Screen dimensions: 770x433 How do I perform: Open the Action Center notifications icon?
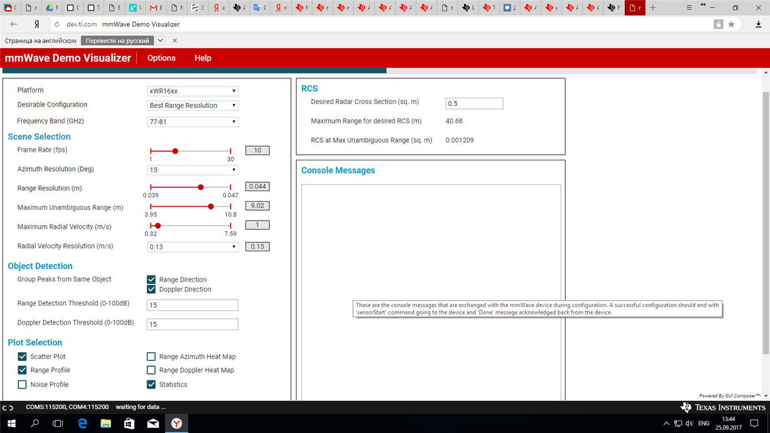pyautogui.click(x=754, y=424)
